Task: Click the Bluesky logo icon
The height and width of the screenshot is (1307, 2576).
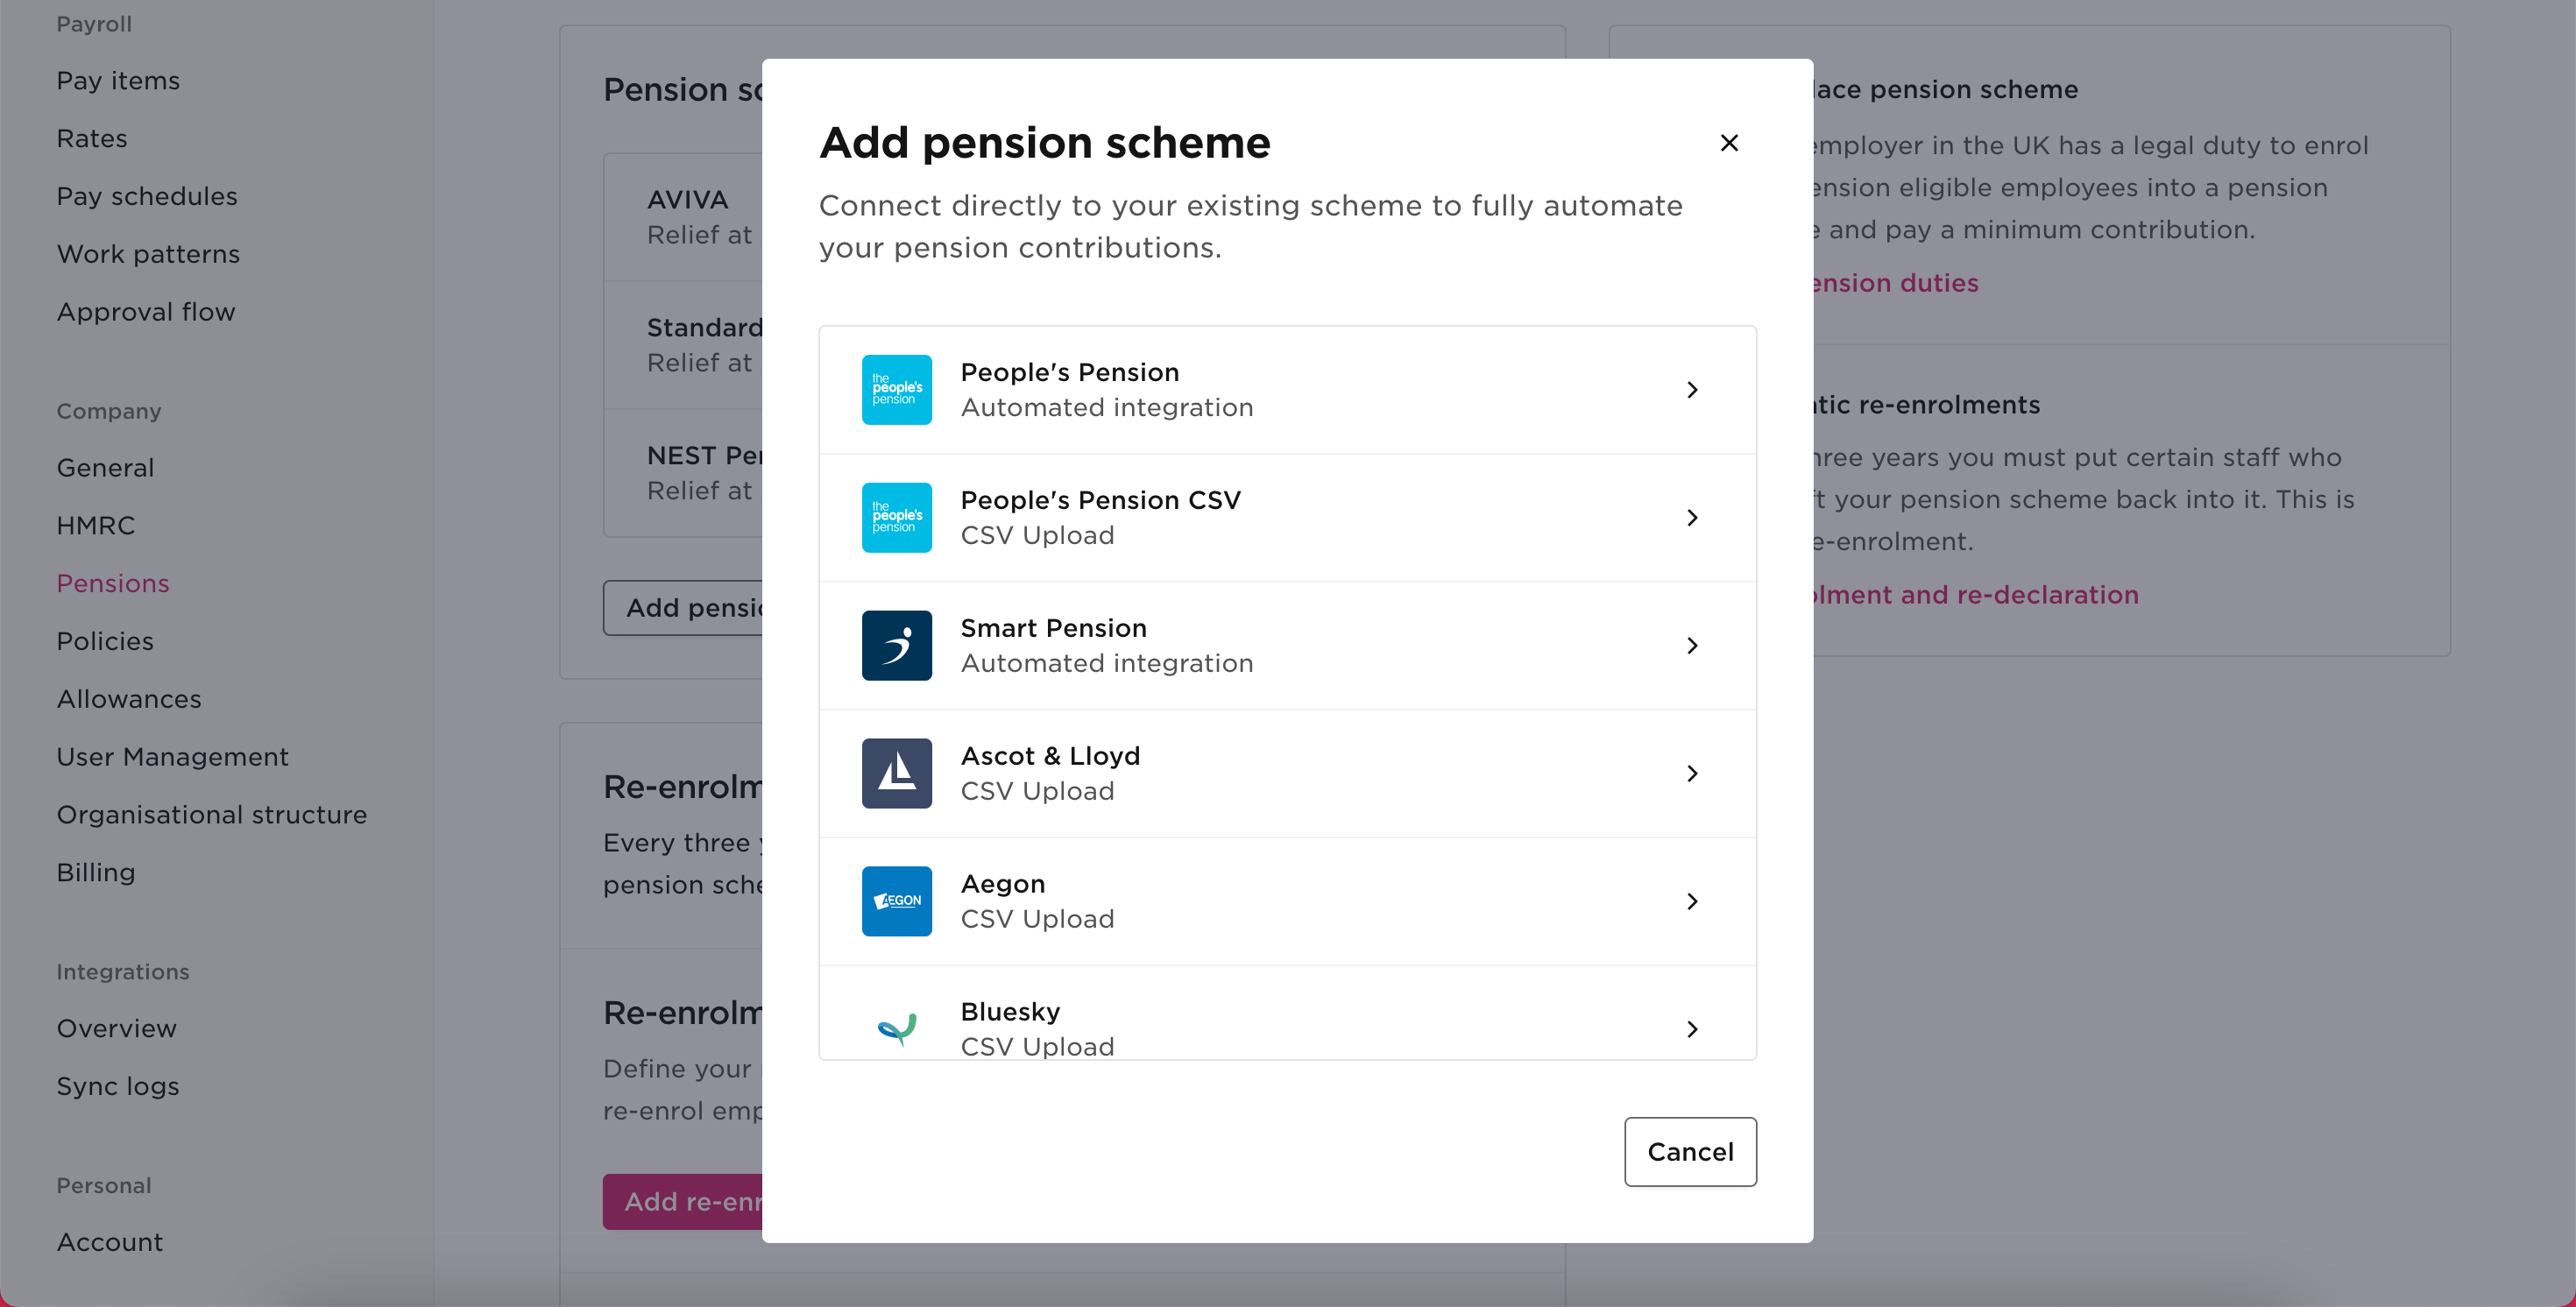Action: [896, 1028]
